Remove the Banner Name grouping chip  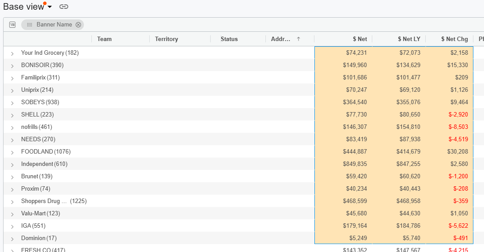click(x=79, y=25)
